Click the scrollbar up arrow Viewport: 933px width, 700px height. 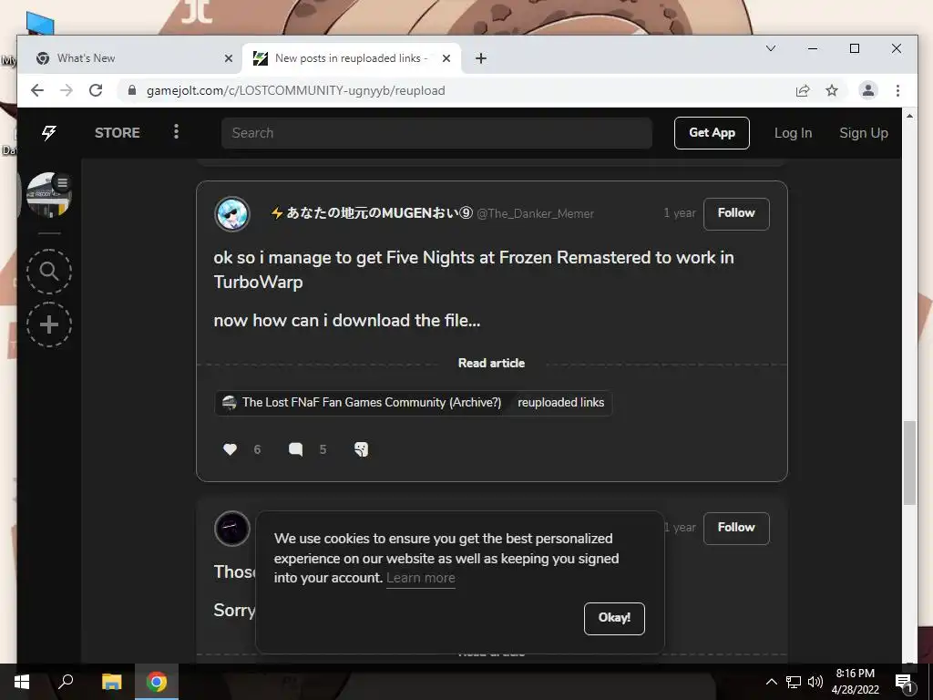pyautogui.click(x=909, y=116)
